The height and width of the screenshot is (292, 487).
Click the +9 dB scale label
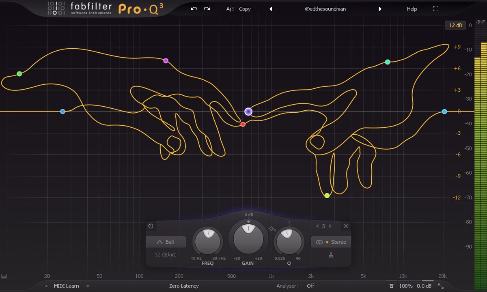(457, 47)
